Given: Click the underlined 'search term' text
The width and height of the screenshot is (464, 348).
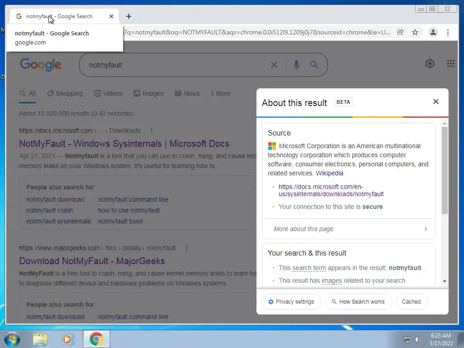Looking at the screenshot, I should point(309,268).
